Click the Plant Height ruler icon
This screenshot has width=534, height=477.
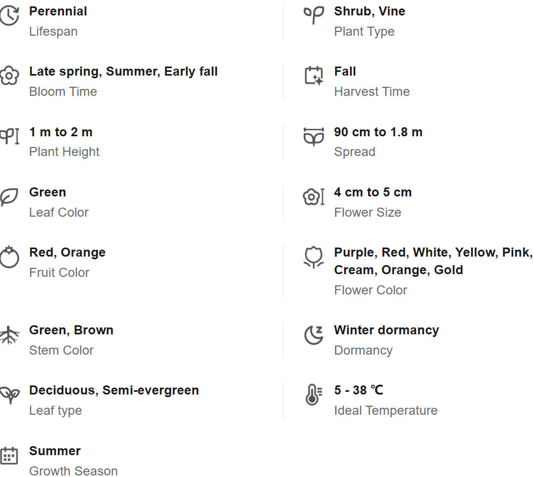pyautogui.click(x=10, y=136)
